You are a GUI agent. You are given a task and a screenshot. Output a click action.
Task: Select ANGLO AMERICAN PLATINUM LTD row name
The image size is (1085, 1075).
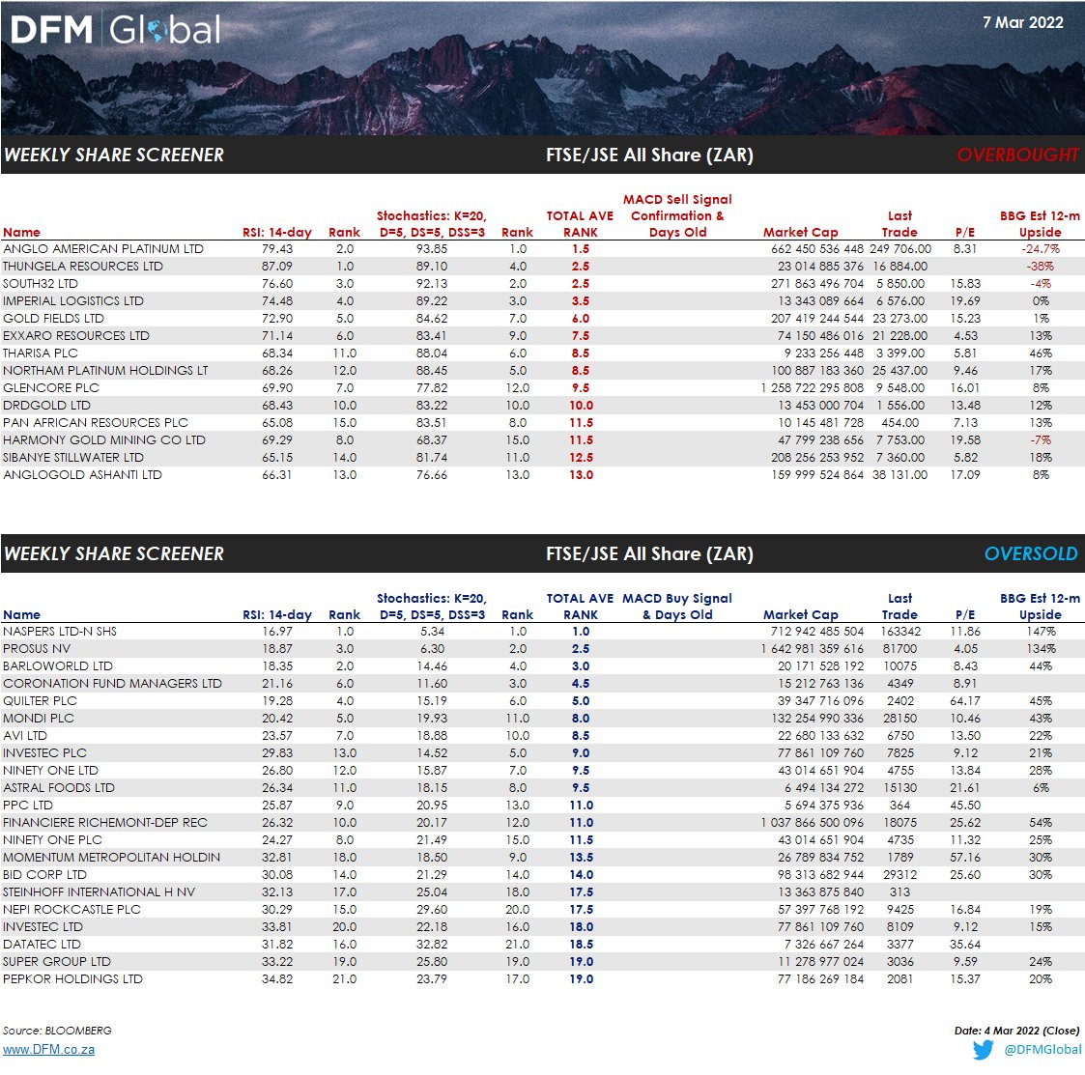coord(103,248)
